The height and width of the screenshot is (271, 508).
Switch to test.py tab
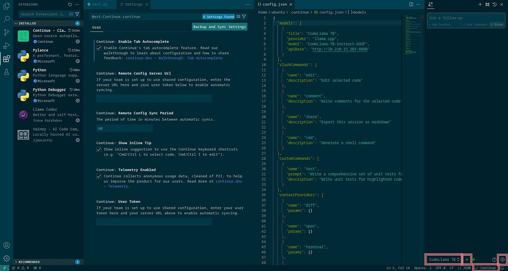click(x=100, y=4)
